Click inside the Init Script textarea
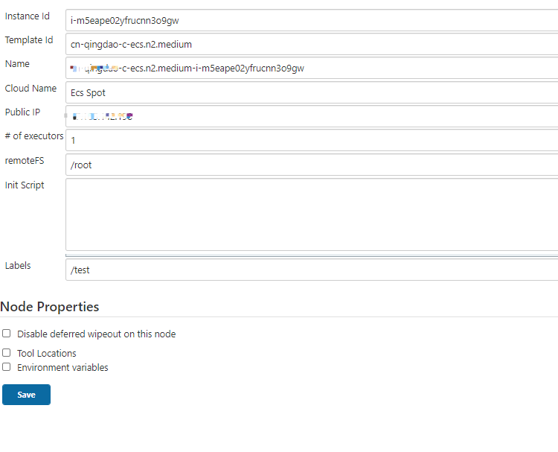The height and width of the screenshot is (452, 558). click(312, 214)
